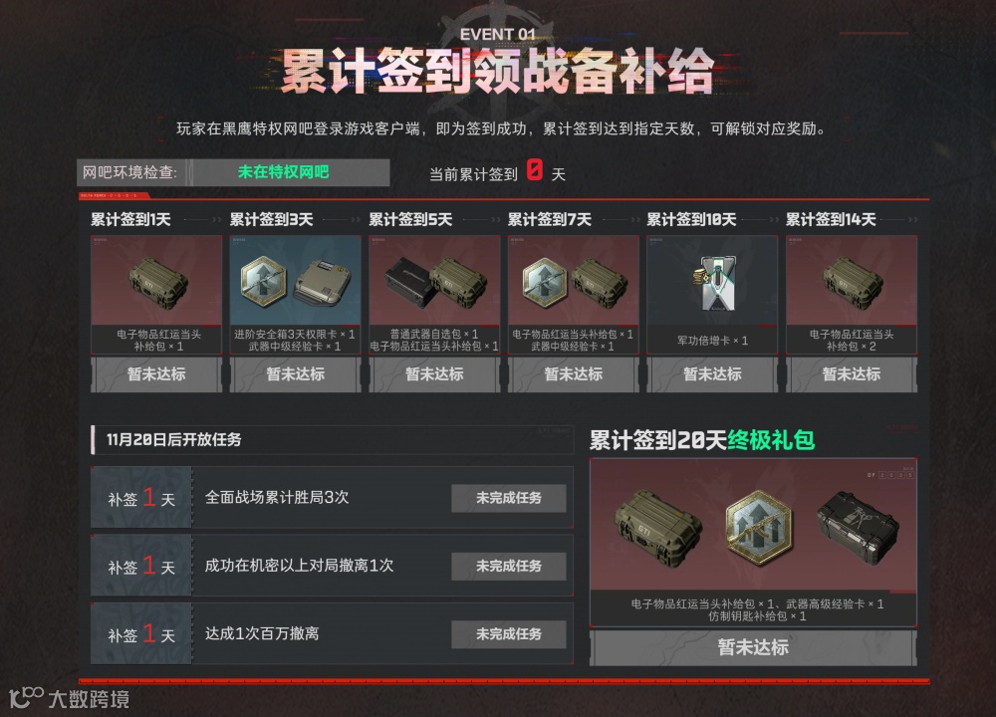Screen dimensions: 996x717
Task: Click 未完成任务 for 达成1次百万撤离
Action: pos(509,633)
